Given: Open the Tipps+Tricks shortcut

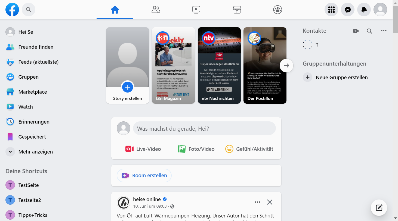Looking at the screenshot, I should tap(48, 215).
